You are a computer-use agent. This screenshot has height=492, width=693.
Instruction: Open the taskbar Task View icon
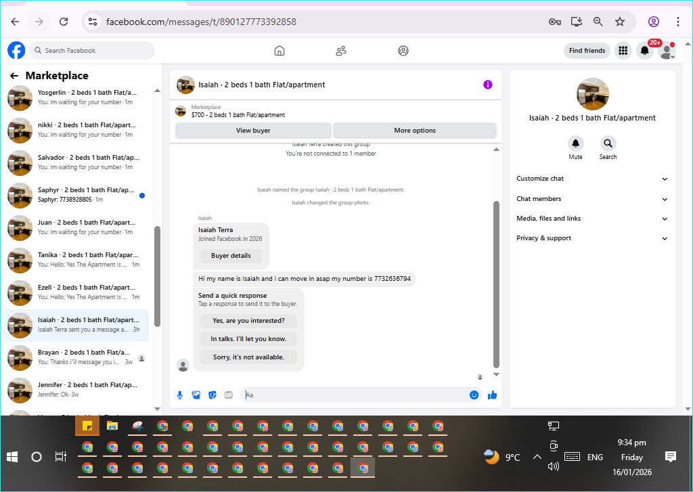pos(60,457)
